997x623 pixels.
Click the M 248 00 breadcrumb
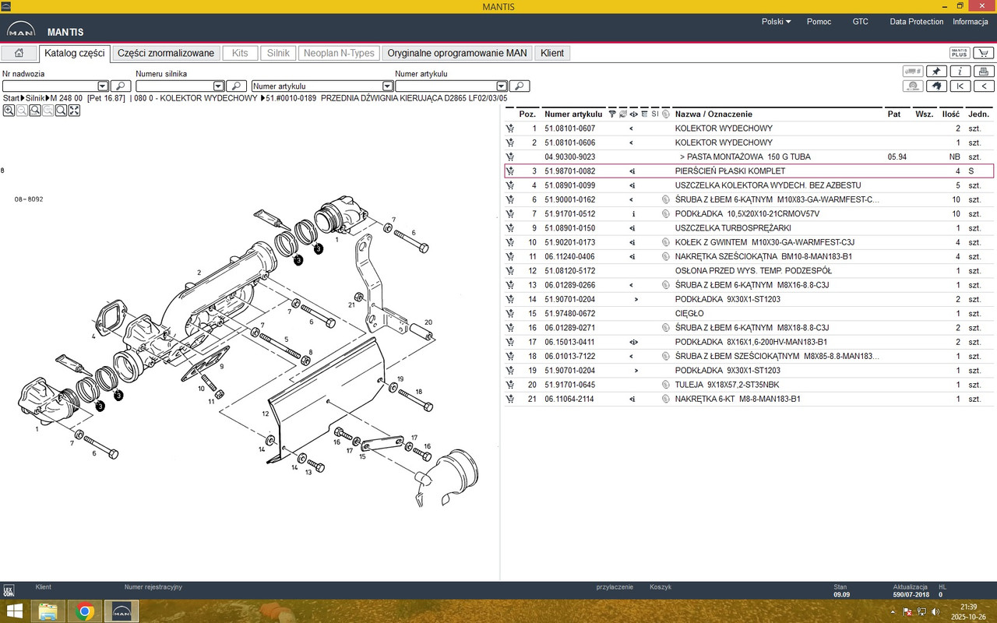point(67,98)
